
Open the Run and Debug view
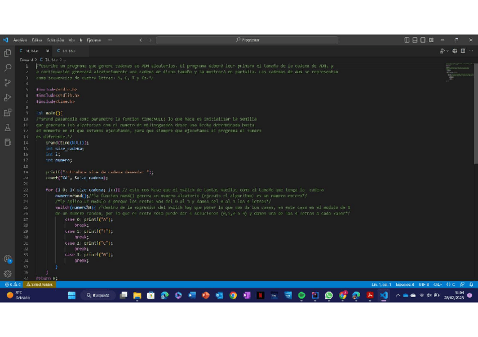coord(7,98)
